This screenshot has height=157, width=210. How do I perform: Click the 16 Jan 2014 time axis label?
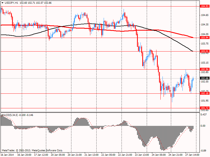(7, 155)
